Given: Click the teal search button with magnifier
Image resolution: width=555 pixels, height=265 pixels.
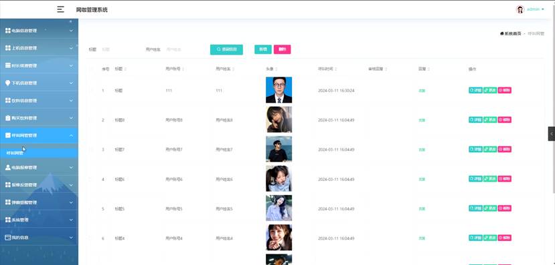Looking at the screenshot, I should [x=226, y=49].
